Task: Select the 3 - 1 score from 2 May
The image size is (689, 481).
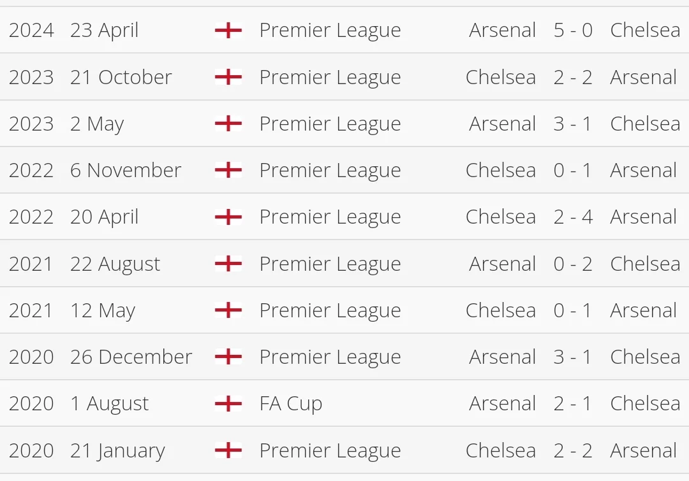Action: [573, 124]
